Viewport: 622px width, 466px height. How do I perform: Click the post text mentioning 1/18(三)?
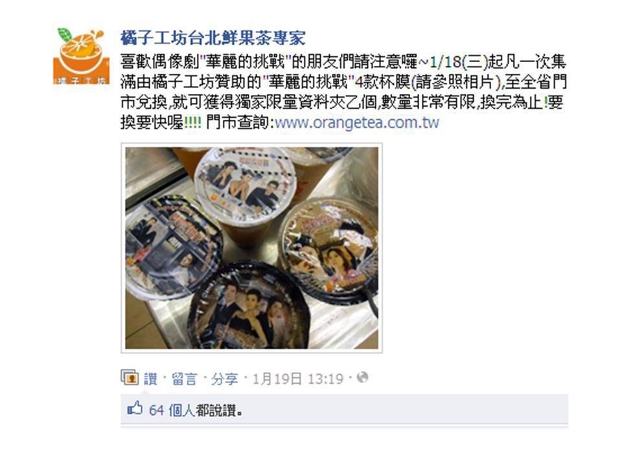[343, 92]
